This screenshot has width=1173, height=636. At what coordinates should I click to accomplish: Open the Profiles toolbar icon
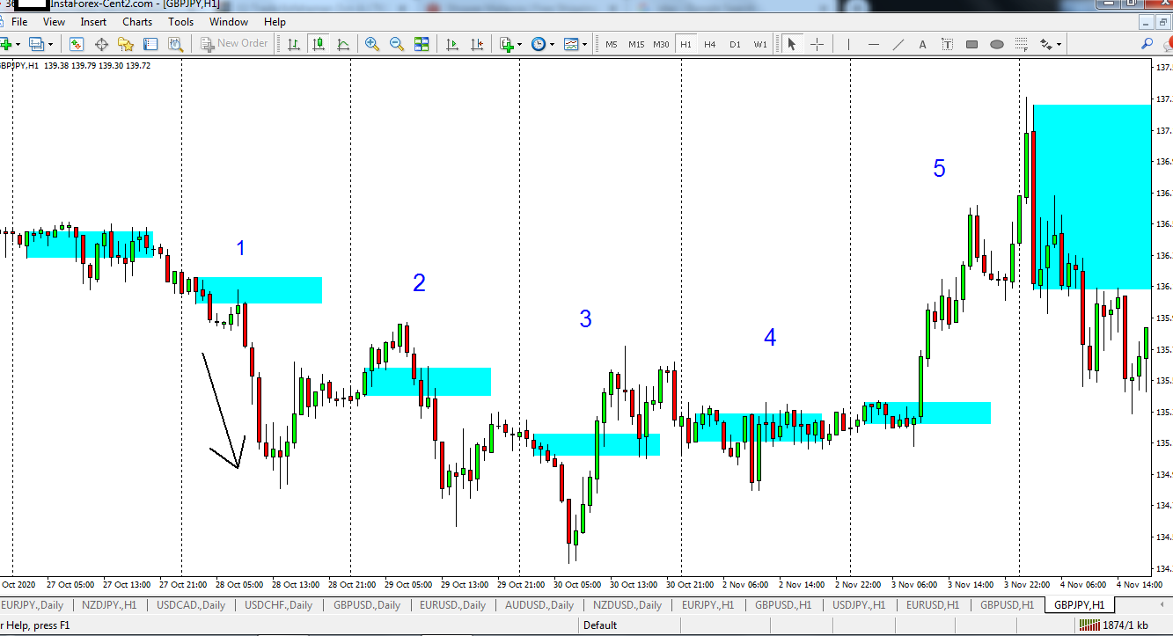37,44
